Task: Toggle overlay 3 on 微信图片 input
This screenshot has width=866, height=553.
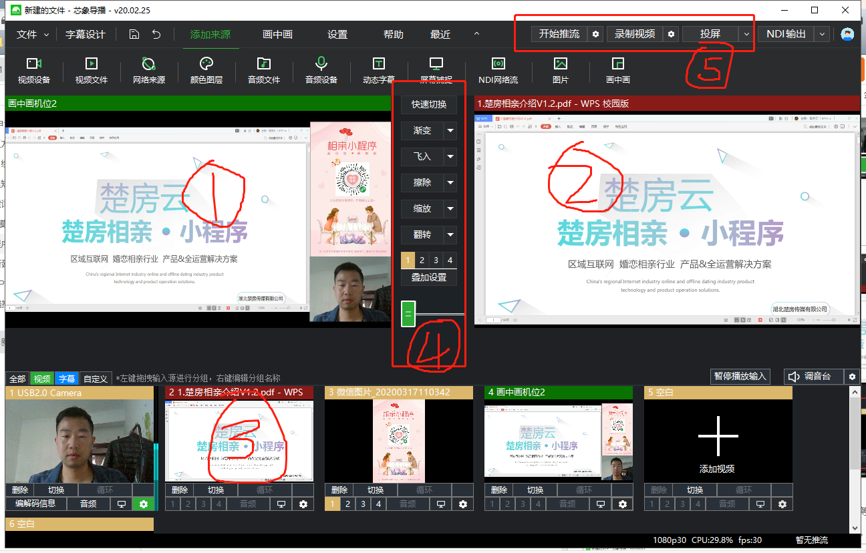Action: click(x=363, y=504)
